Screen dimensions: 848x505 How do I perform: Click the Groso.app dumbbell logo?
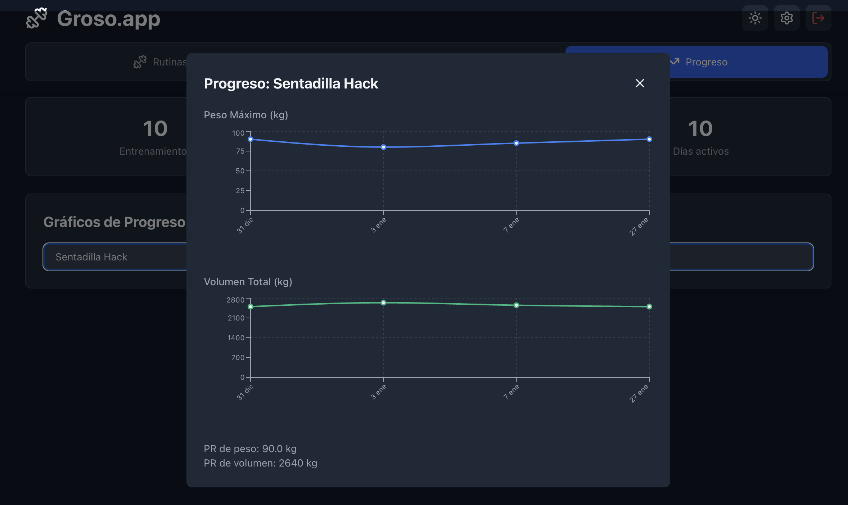pos(37,18)
